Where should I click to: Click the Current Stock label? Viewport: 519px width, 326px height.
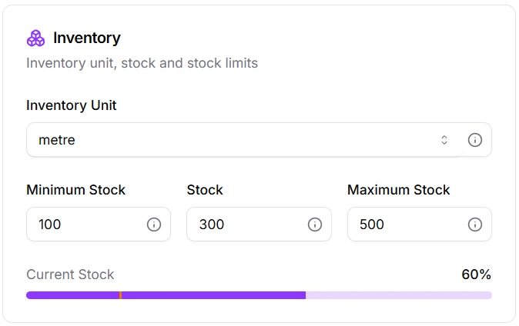click(x=70, y=274)
